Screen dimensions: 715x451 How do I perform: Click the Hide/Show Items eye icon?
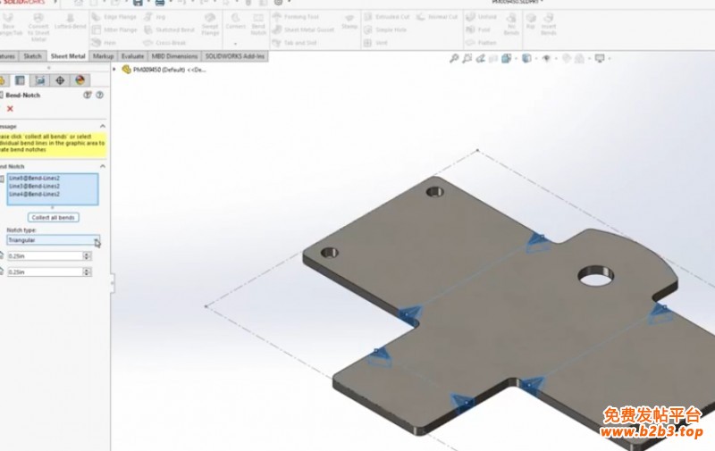pos(546,58)
